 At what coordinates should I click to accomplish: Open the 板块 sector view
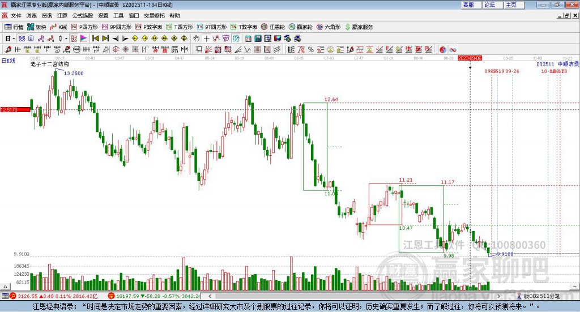[x=37, y=27]
